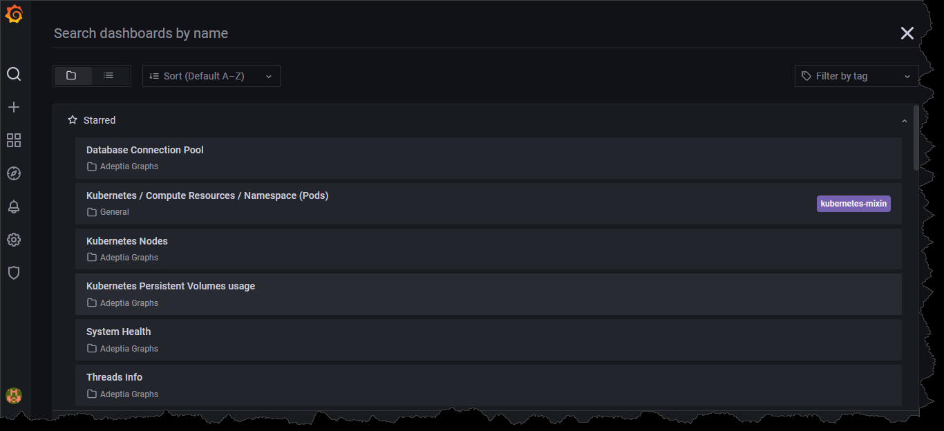Open the Sort (Default A–Z) dropdown
Image resolution: width=944 pixels, height=431 pixels.
pos(211,76)
